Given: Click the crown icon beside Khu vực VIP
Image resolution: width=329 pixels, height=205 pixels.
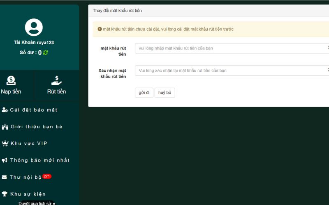Looking at the screenshot, I should 5,143.
